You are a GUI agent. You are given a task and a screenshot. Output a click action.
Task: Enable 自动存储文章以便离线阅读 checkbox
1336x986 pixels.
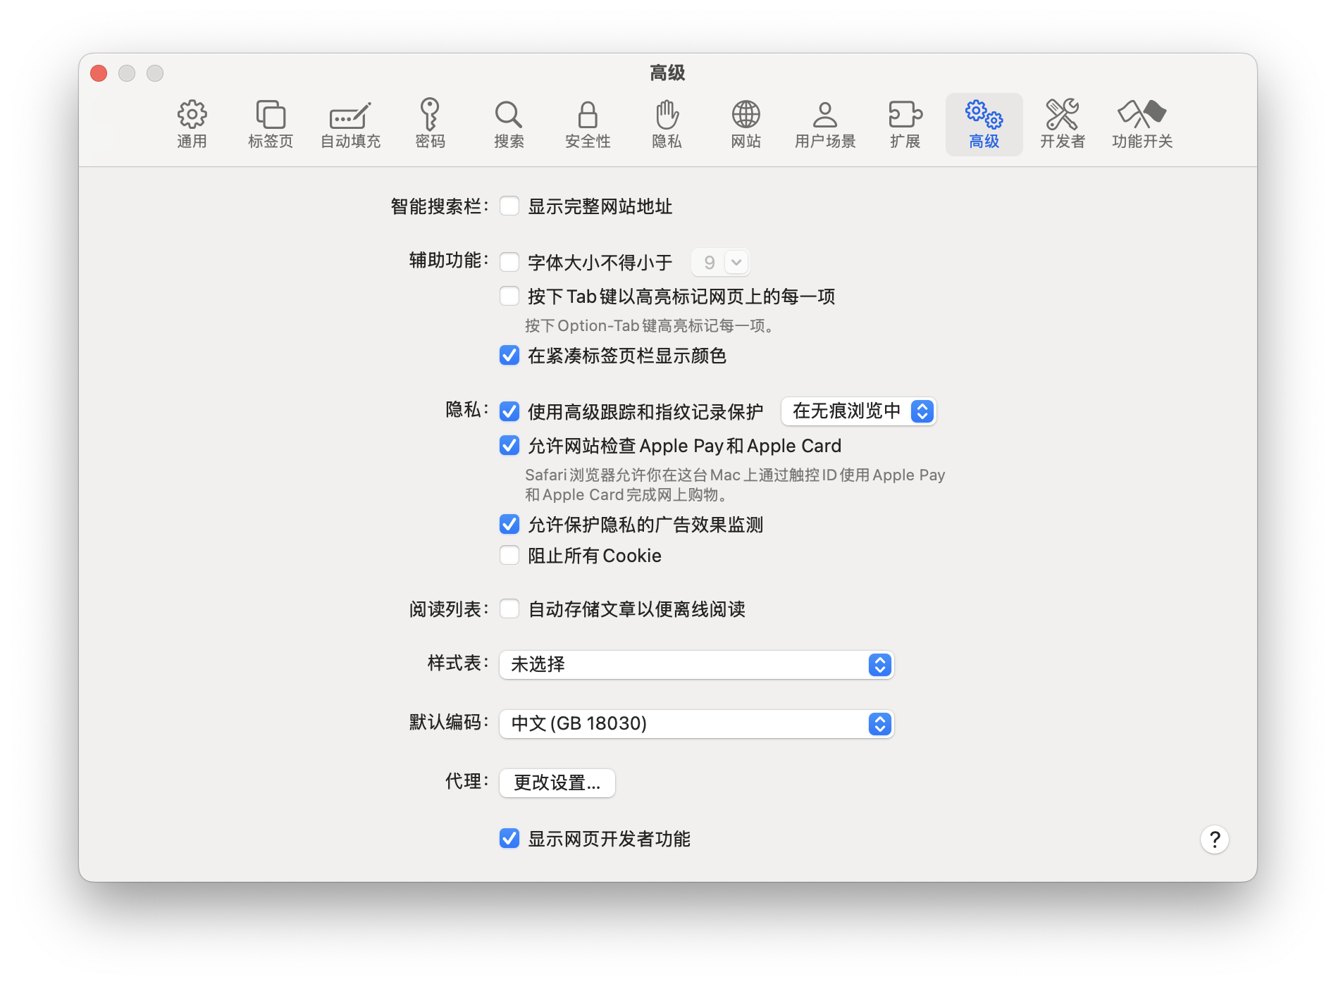pos(509,609)
